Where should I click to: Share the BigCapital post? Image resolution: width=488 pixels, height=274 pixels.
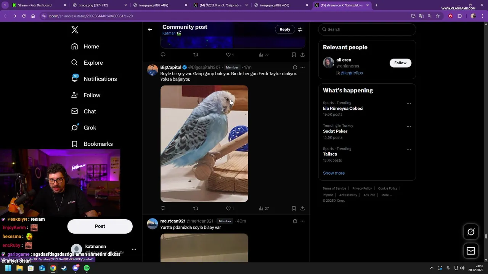click(x=302, y=209)
